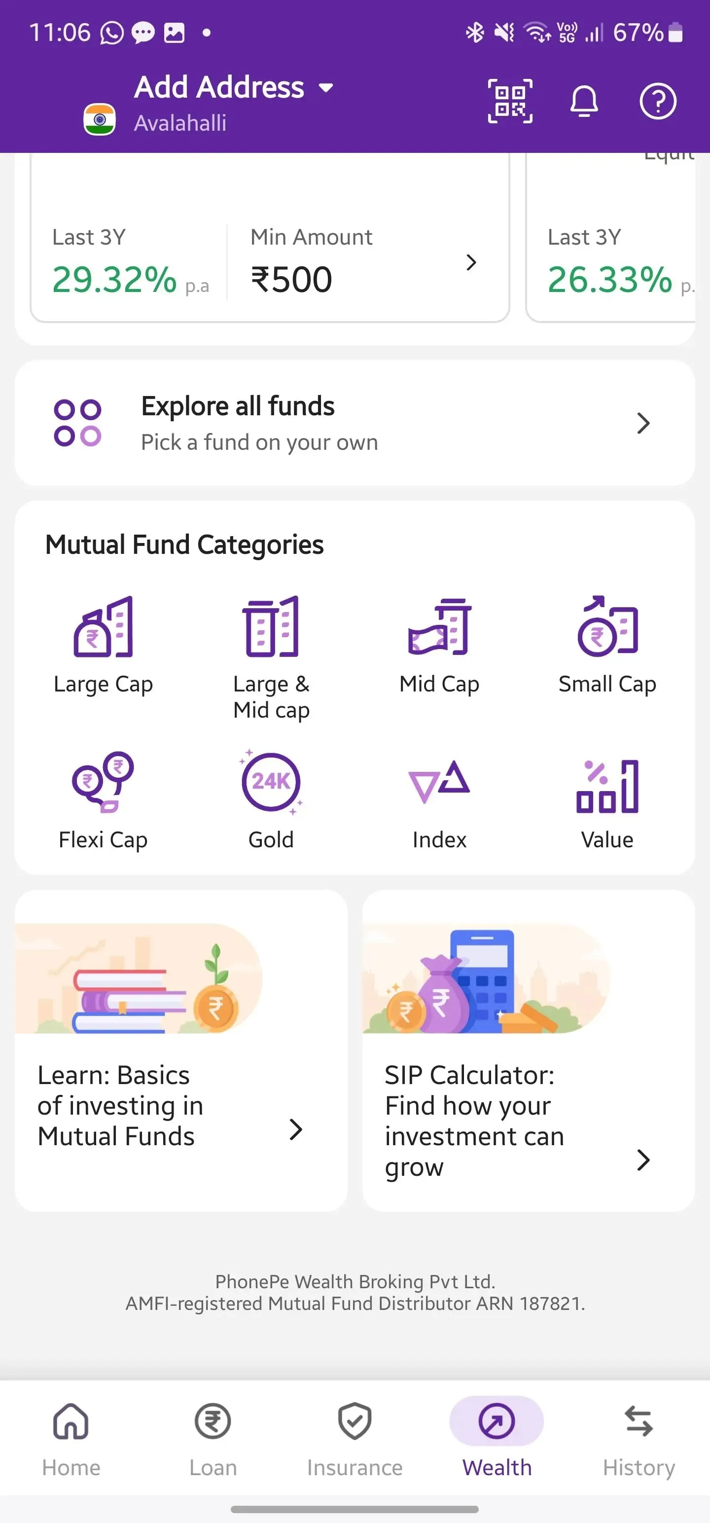Tap the help question mark icon
The image size is (710, 1523).
pyautogui.click(x=657, y=101)
